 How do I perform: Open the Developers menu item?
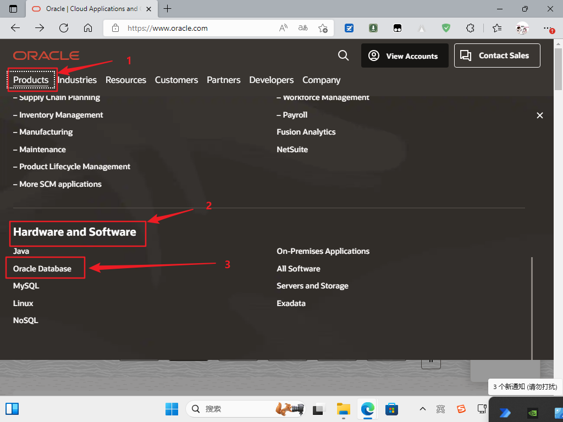271,80
